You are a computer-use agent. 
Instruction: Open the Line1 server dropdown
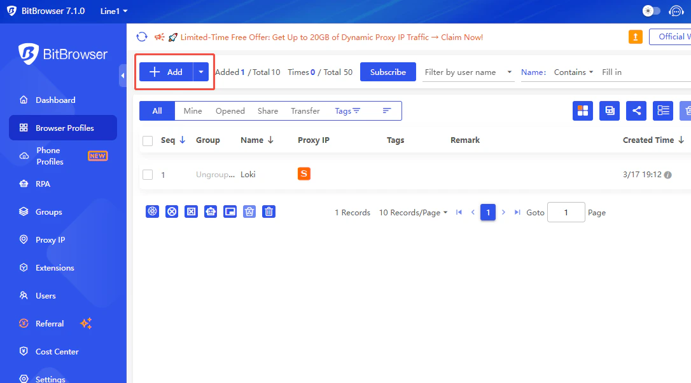[114, 11]
